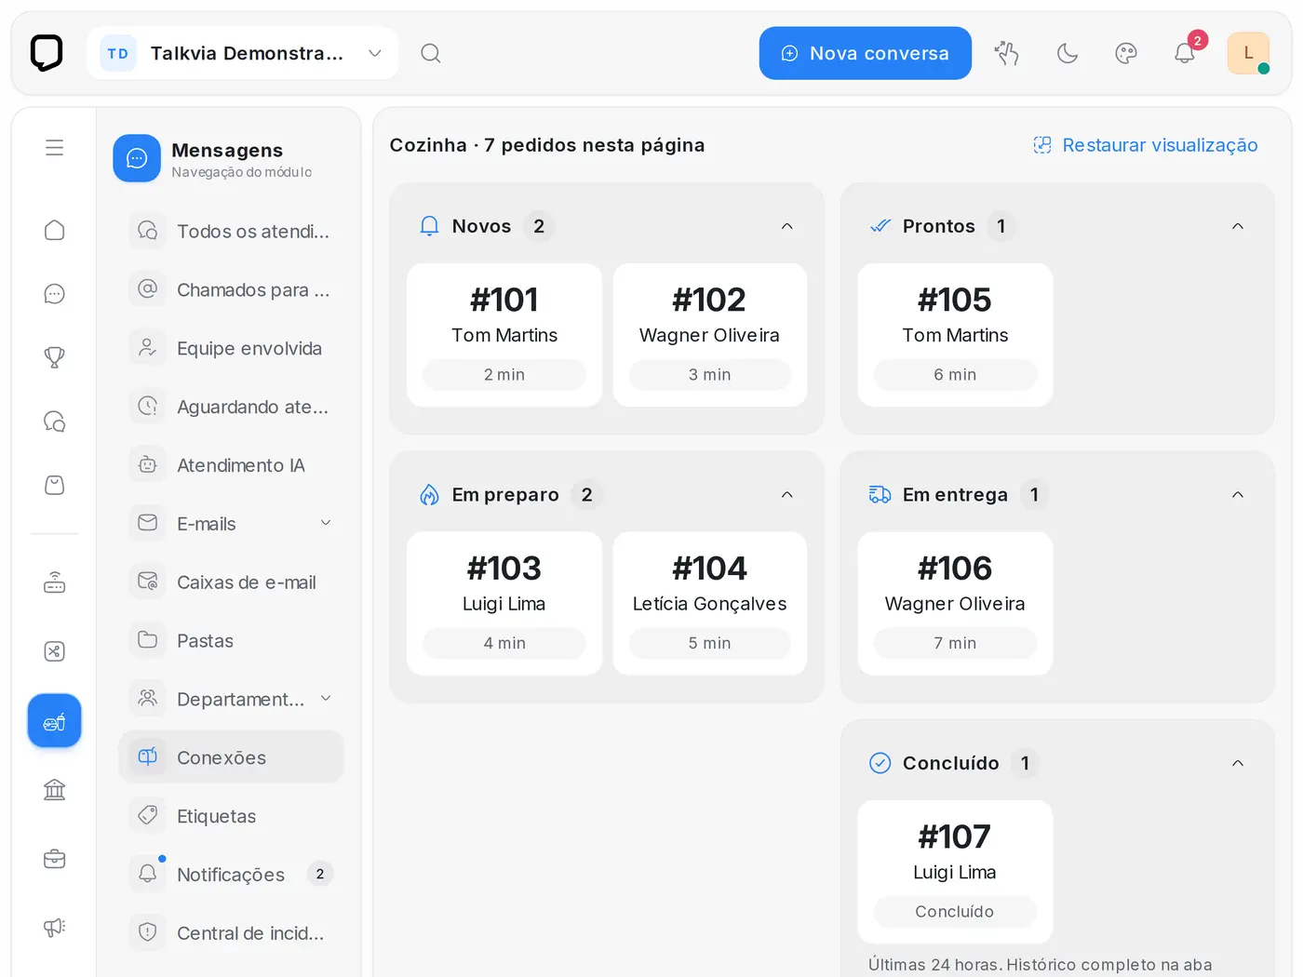Image resolution: width=1303 pixels, height=977 pixels.
Task: Open order #104 Letícia Gonçalves card
Action: click(710, 603)
